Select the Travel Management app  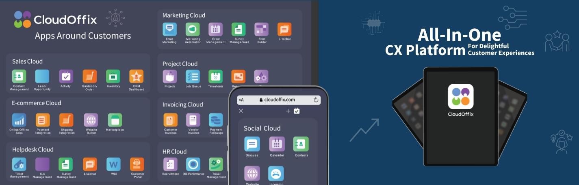(216, 165)
